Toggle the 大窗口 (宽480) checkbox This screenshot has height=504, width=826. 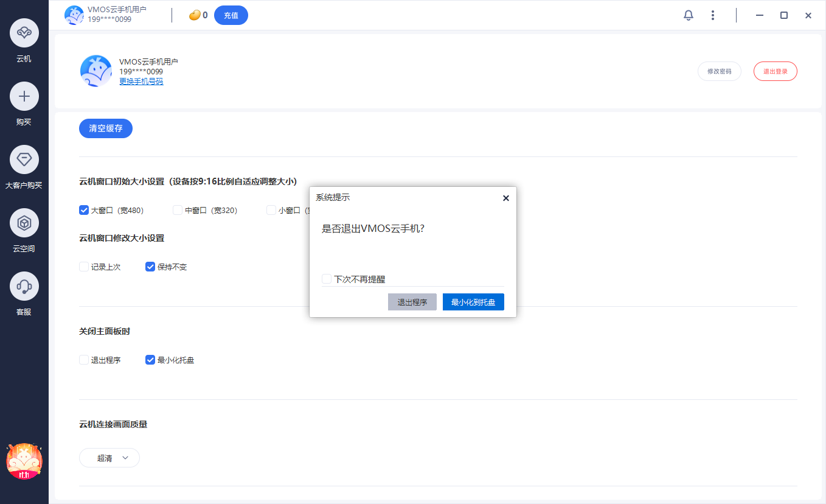84,210
